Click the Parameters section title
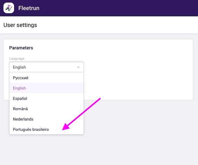Viewport: 198px width, 165px height. click(x=21, y=48)
